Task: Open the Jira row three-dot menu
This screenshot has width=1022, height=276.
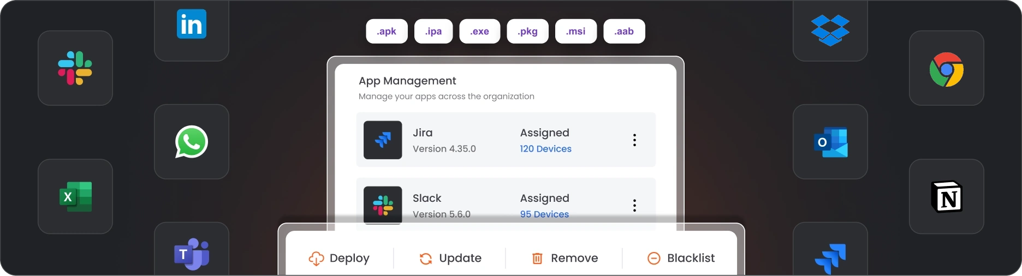Action: tap(634, 140)
